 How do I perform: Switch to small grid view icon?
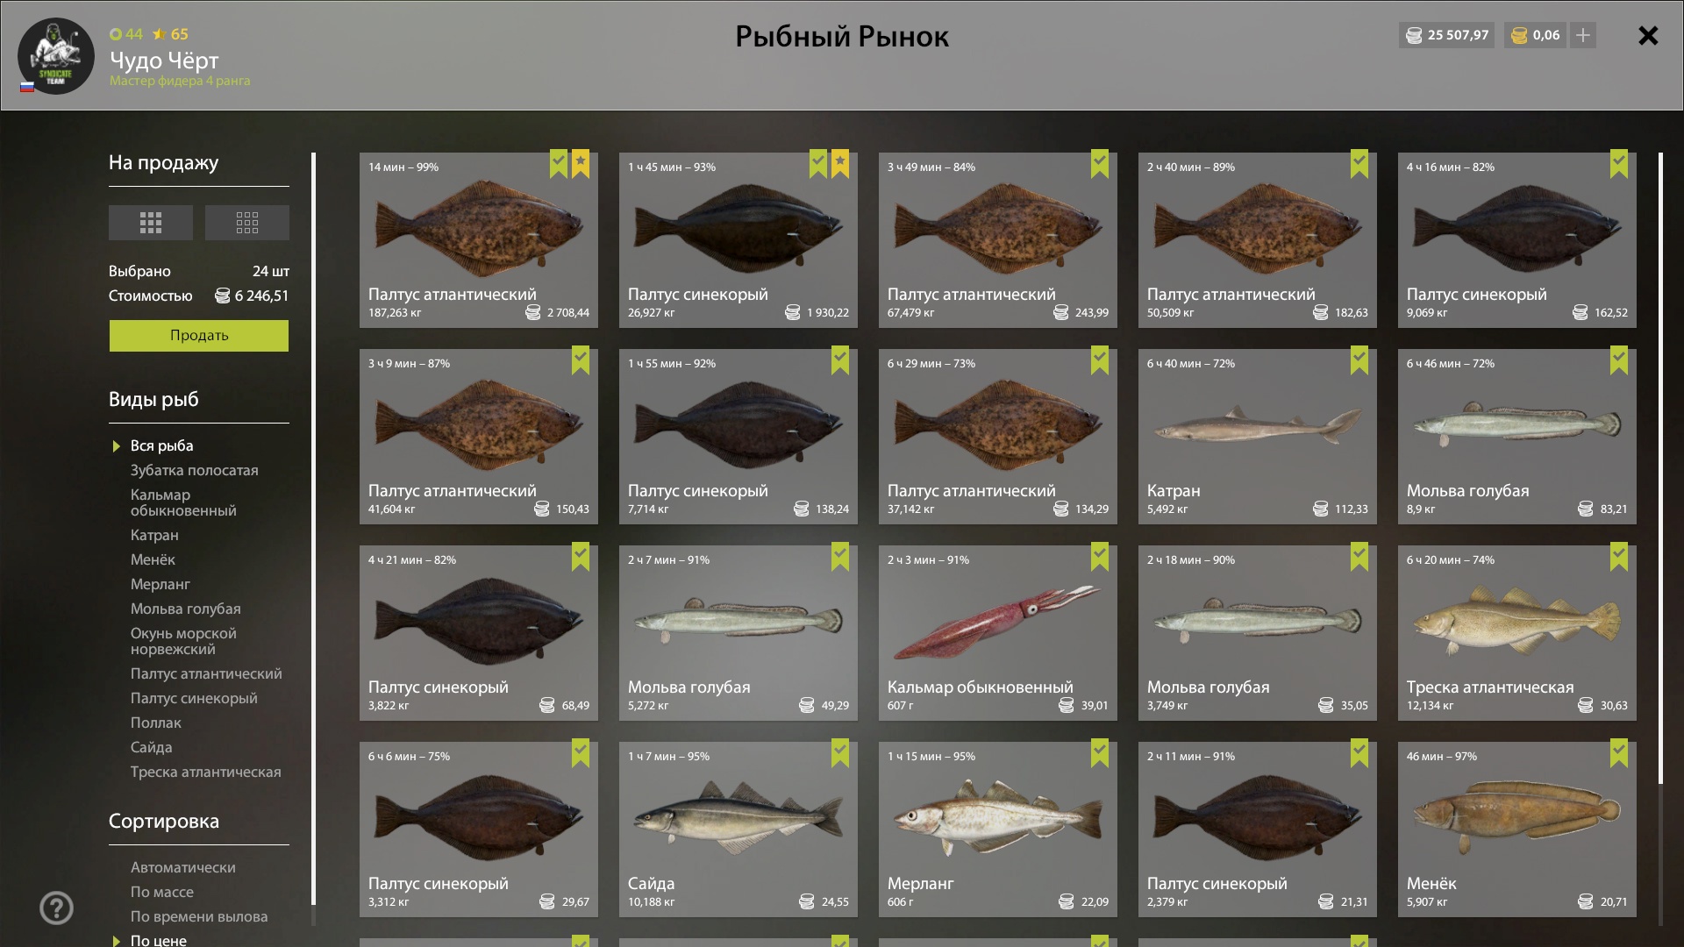pyautogui.click(x=247, y=223)
